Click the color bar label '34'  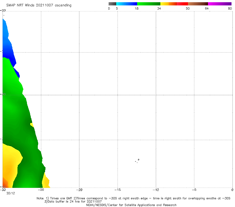point(159,8)
